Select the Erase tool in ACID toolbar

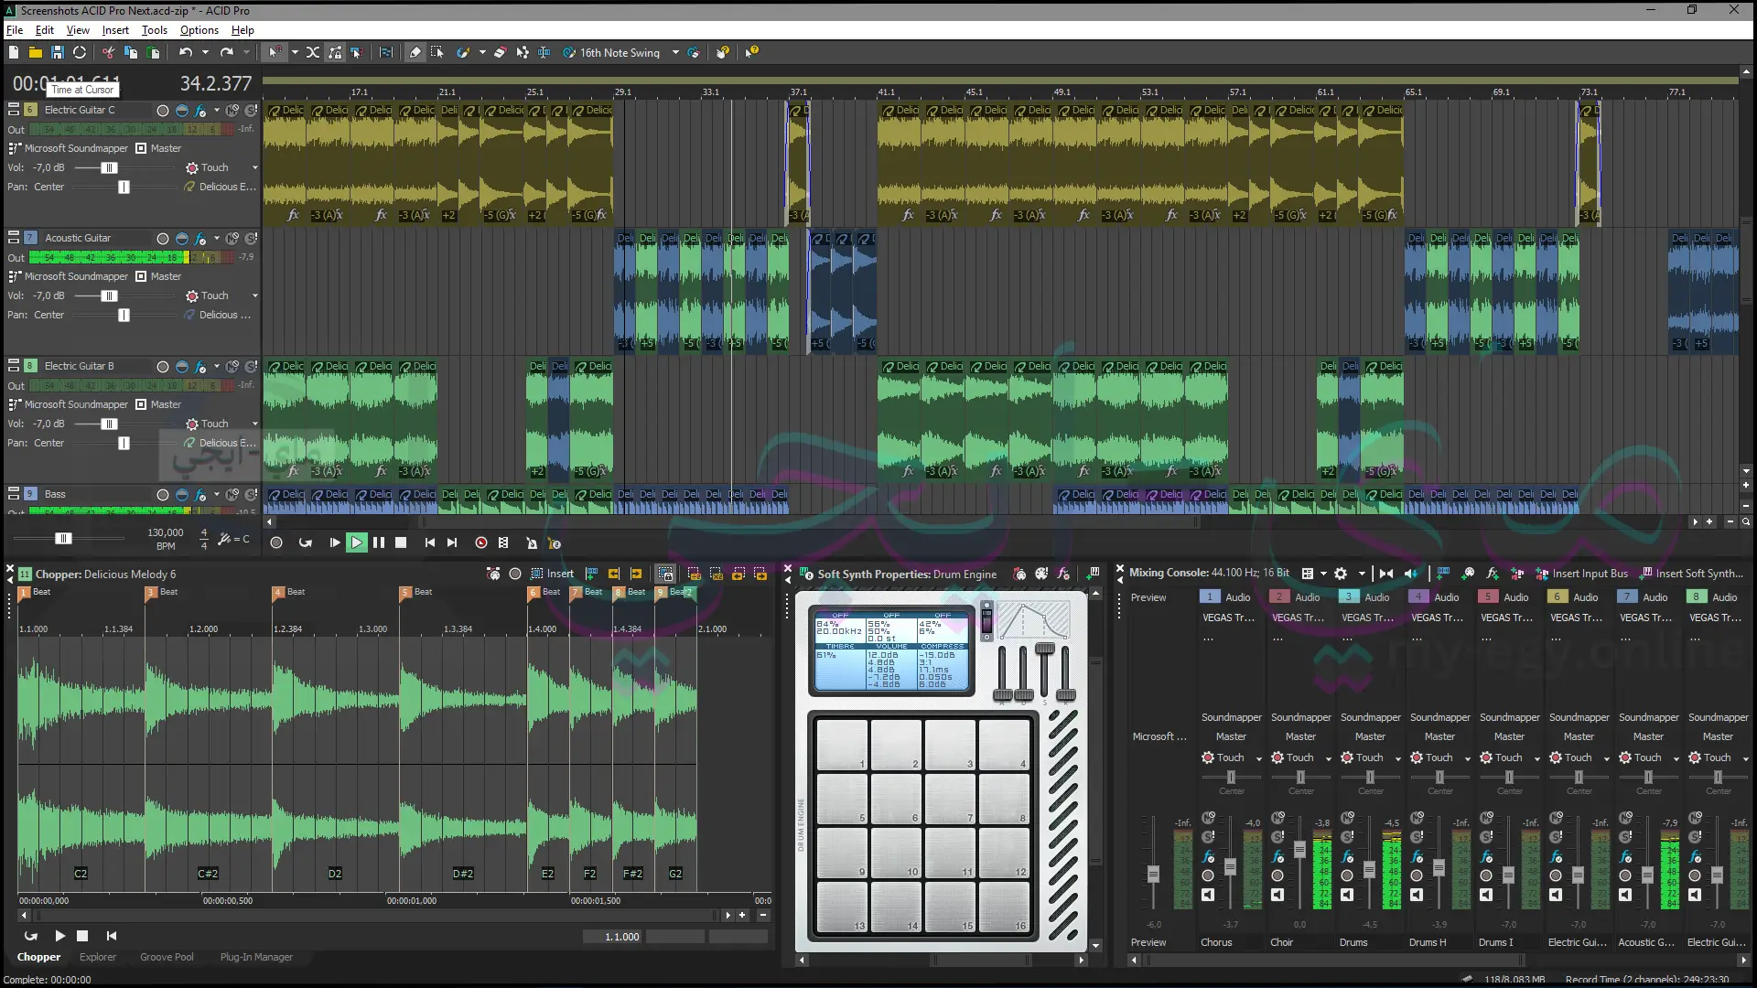coord(501,52)
